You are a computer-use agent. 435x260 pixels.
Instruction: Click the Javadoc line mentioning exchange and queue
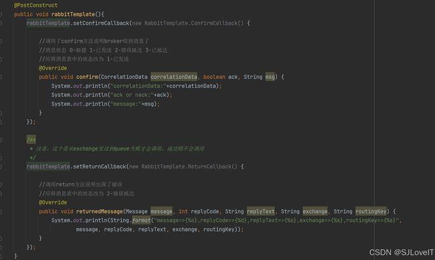(117, 148)
